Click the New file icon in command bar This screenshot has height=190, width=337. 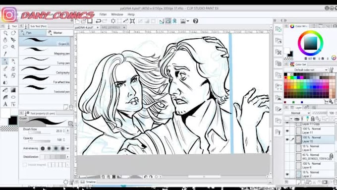click(x=77, y=21)
